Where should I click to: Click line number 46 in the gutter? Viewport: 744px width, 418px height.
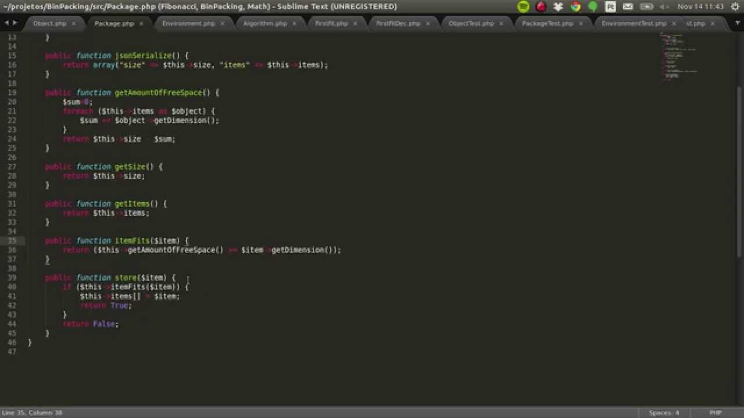click(12, 343)
